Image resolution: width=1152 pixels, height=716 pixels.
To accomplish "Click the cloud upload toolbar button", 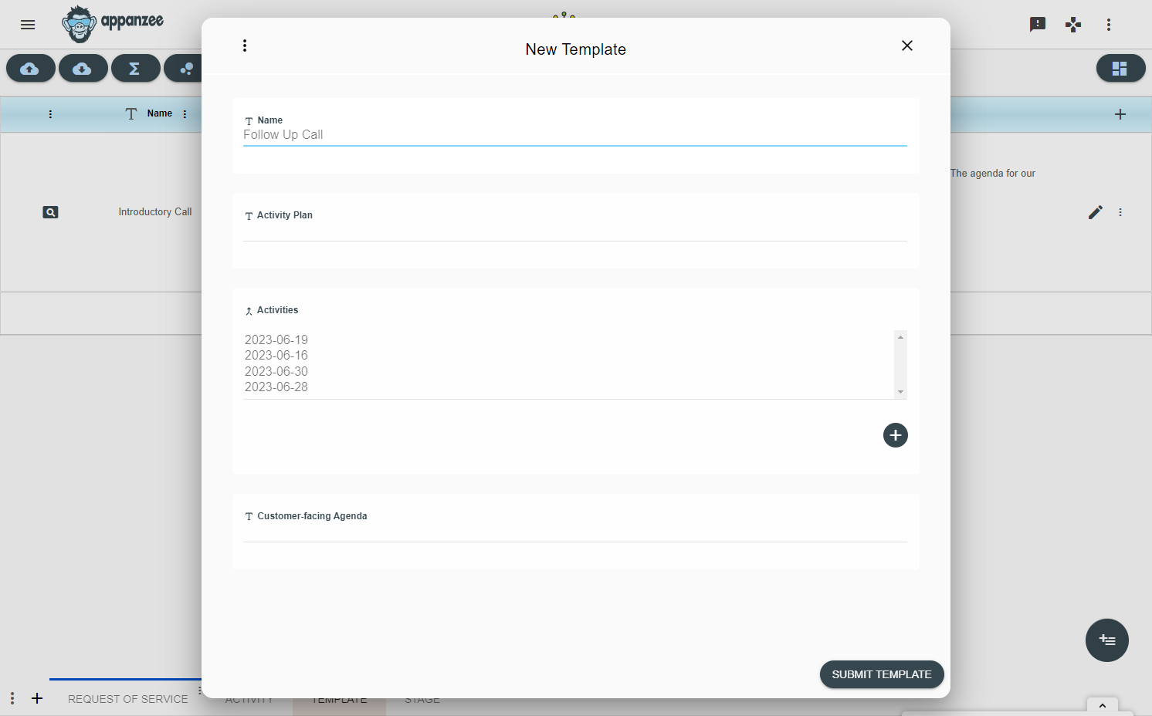I will (31, 69).
